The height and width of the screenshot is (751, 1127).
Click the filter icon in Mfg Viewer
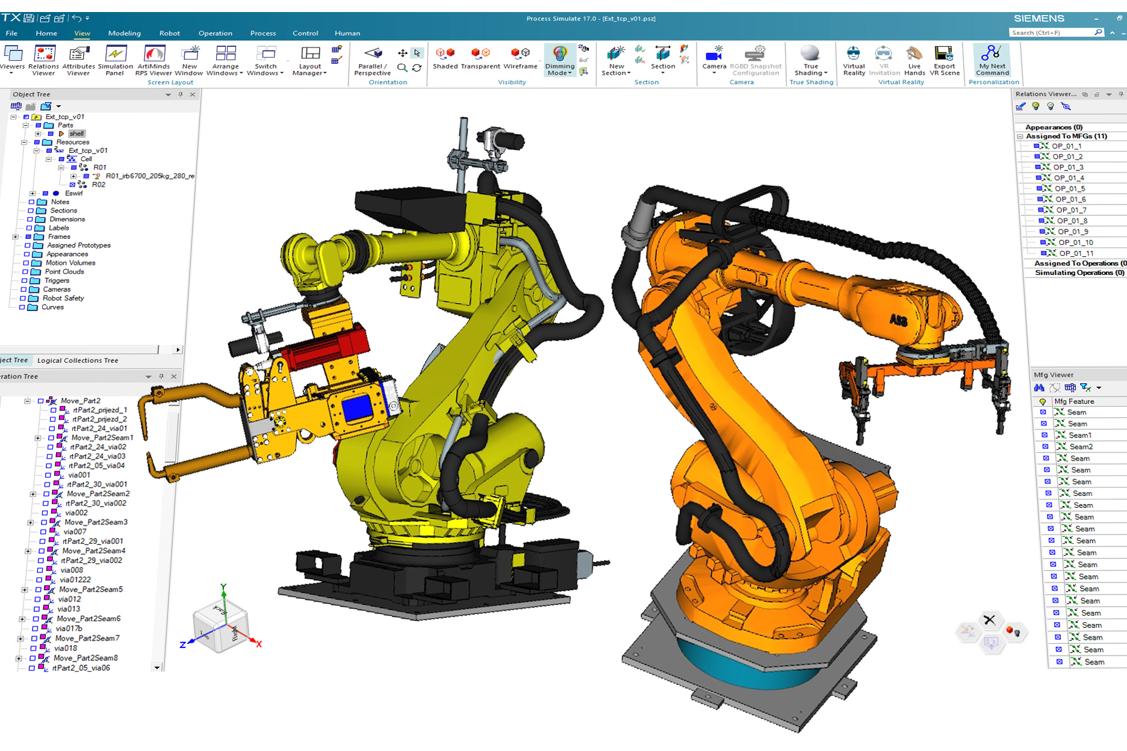tap(1085, 388)
